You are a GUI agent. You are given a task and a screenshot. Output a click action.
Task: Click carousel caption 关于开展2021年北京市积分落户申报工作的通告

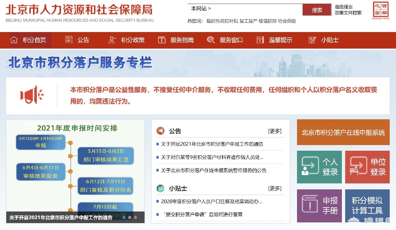[x=61, y=217]
